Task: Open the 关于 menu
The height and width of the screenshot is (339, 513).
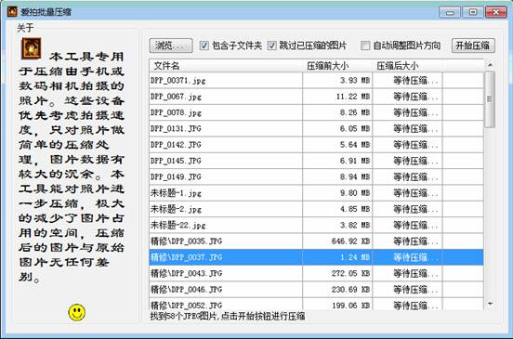Action: pos(25,28)
